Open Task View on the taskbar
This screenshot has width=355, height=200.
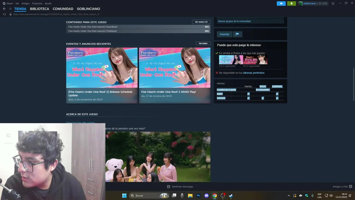(174, 196)
